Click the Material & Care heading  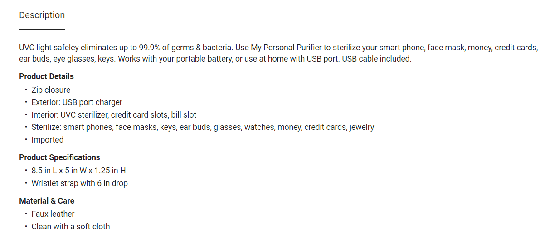click(47, 201)
